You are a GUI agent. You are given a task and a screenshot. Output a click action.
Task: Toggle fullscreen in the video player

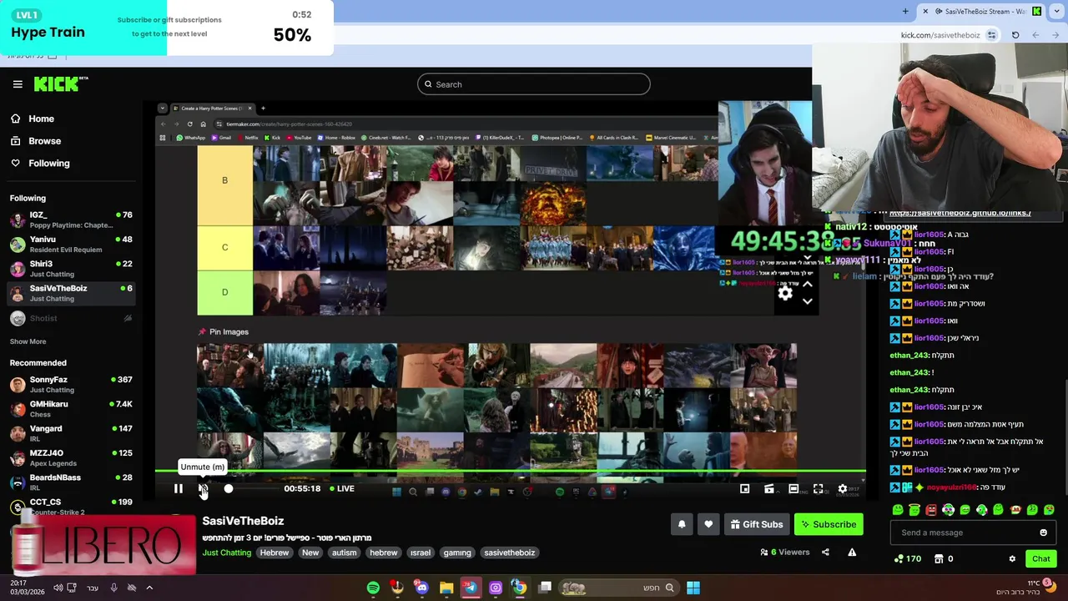click(x=818, y=489)
